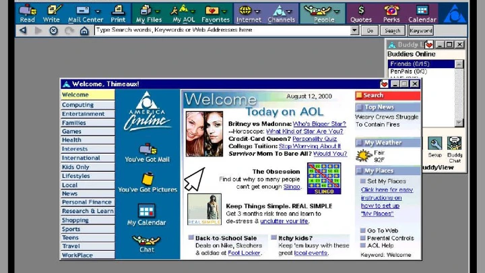This screenshot has width=485, height=273.
Task: Select the PenPals (0/3) buddy group
Action: click(x=421, y=71)
